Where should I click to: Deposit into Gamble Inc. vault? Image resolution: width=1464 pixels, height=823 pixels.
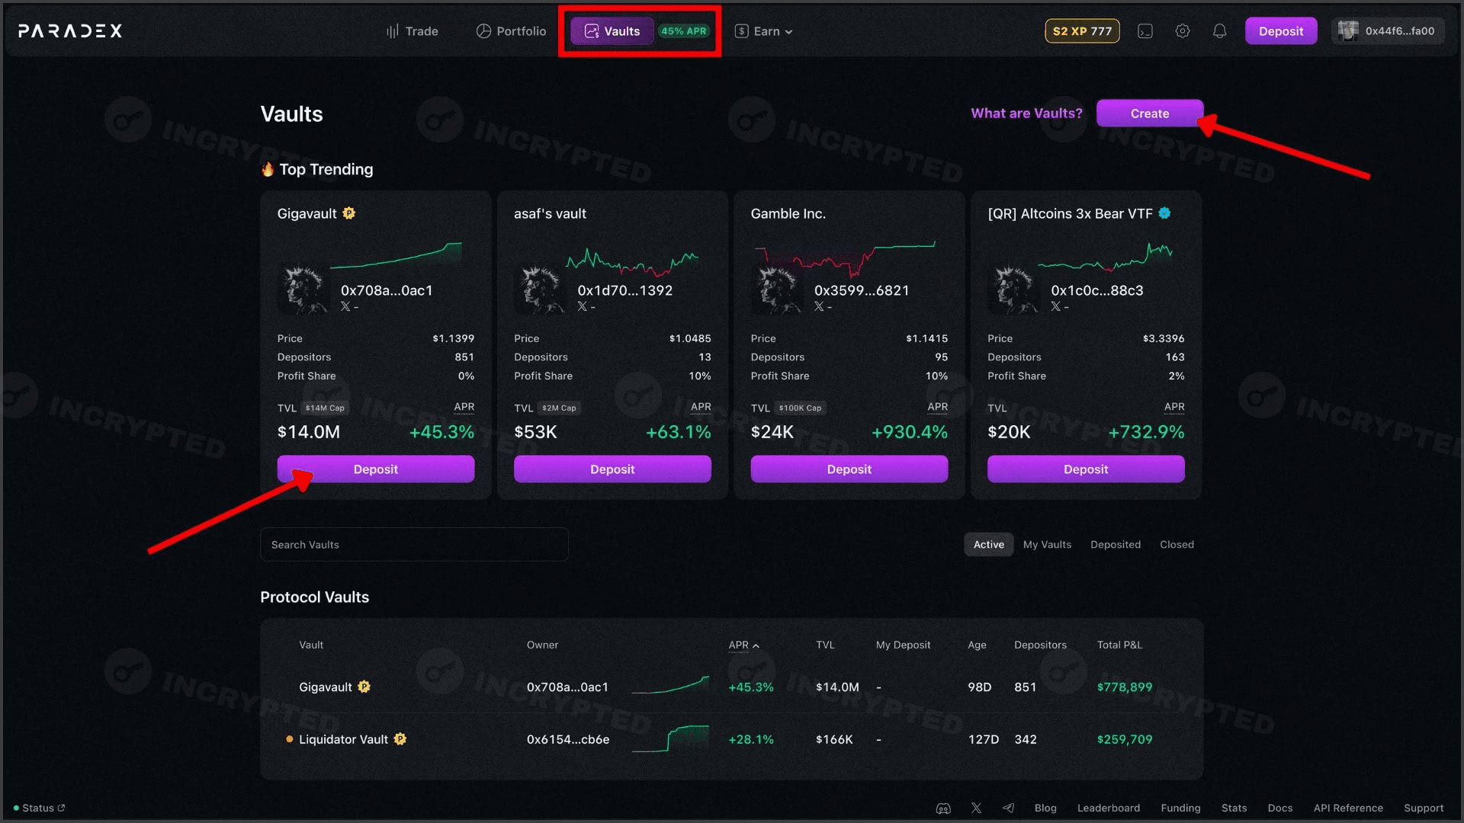click(849, 469)
